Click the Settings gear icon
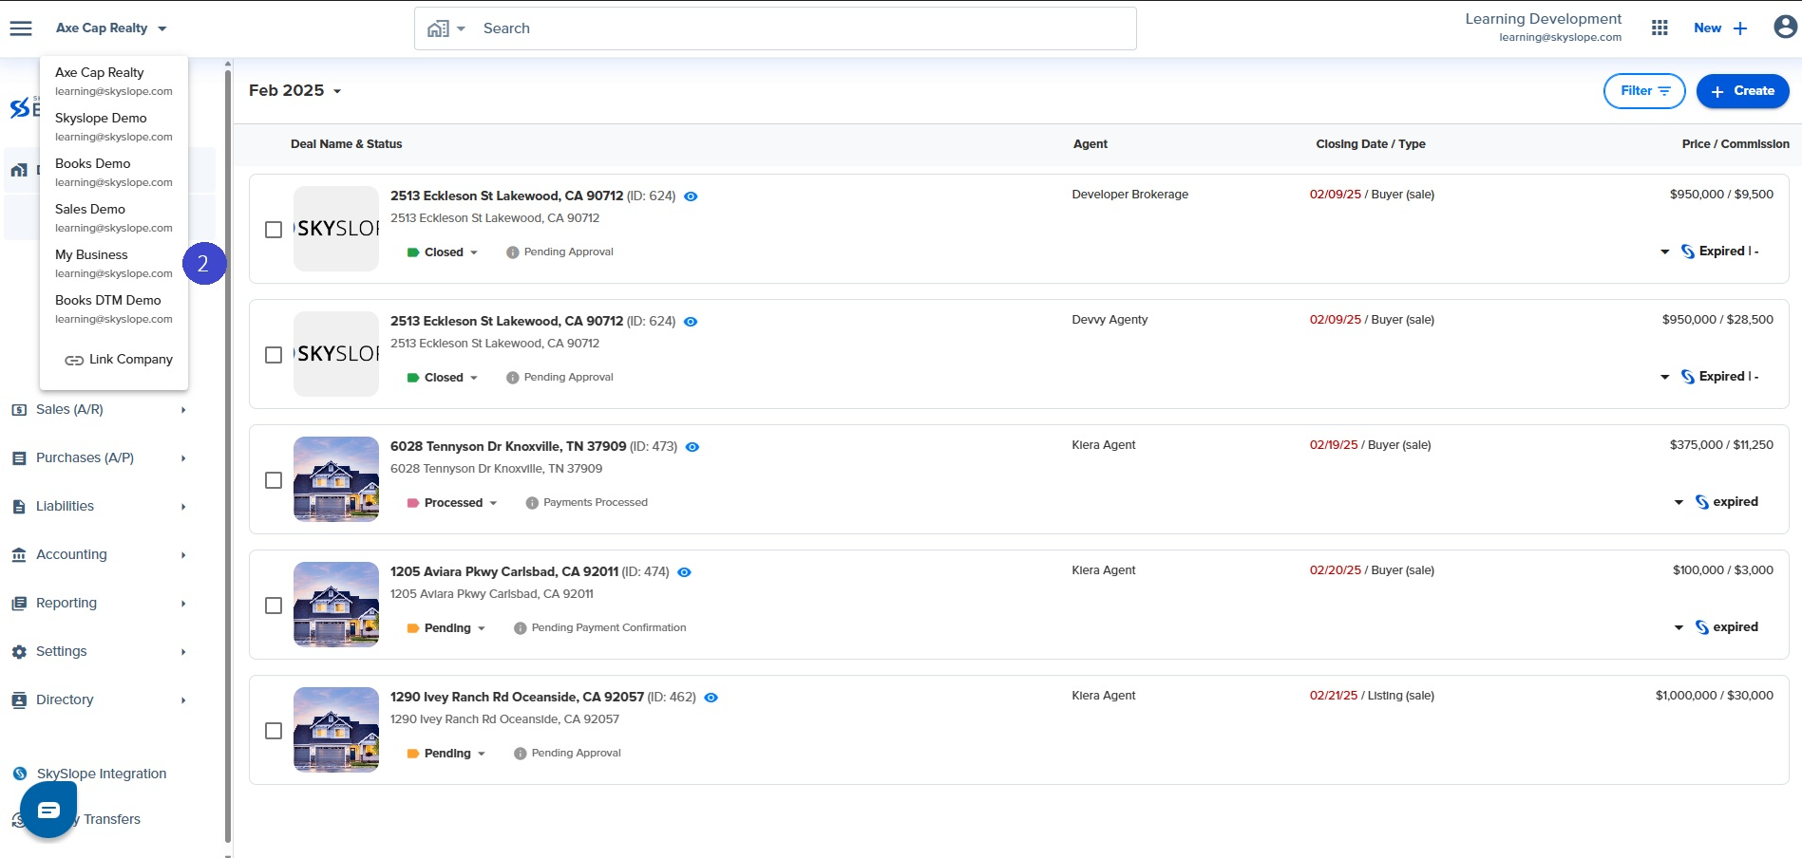Screen dimensions: 1802x858 (x=19, y=652)
